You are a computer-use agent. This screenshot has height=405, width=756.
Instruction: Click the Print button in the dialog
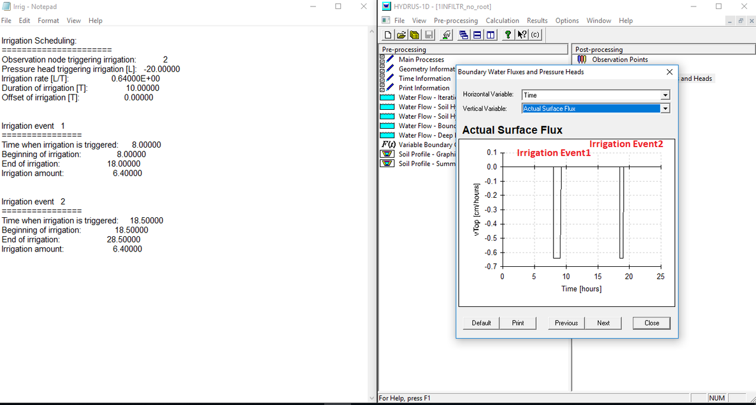pyautogui.click(x=518, y=323)
